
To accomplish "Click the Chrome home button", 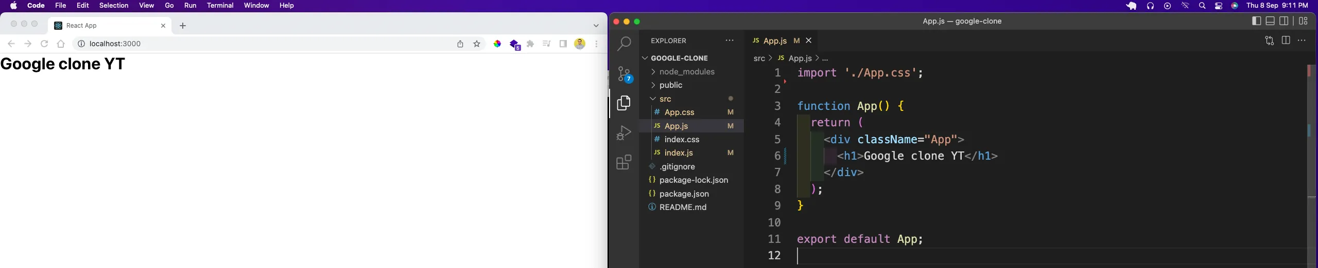I will coord(61,44).
